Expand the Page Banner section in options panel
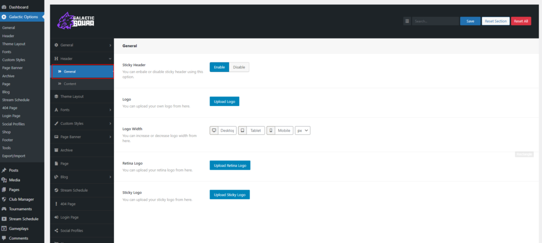The width and height of the screenshot is (542, 243). tap(110, 137)
